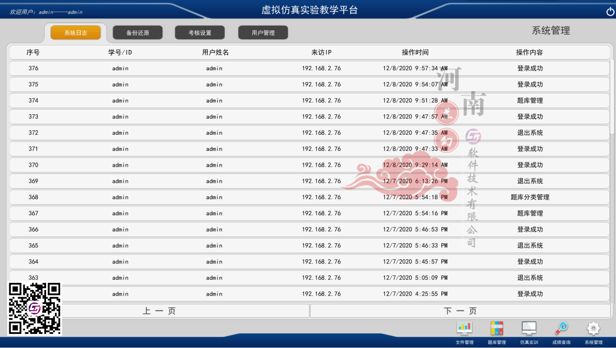
Task: Click the 序号 column header
Action: pos(33,52)
